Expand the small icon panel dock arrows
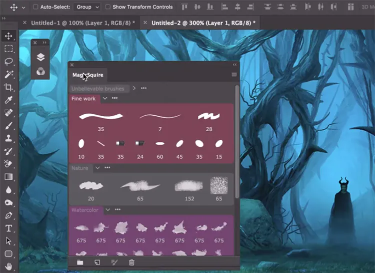Image resolution: width=375 pixels, height=273 pixels. (x=44, y=43)
